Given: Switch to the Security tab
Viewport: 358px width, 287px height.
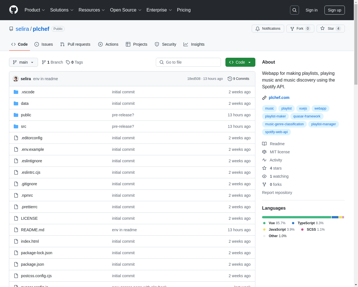Looking at the screenshot, I should [166, 44].
